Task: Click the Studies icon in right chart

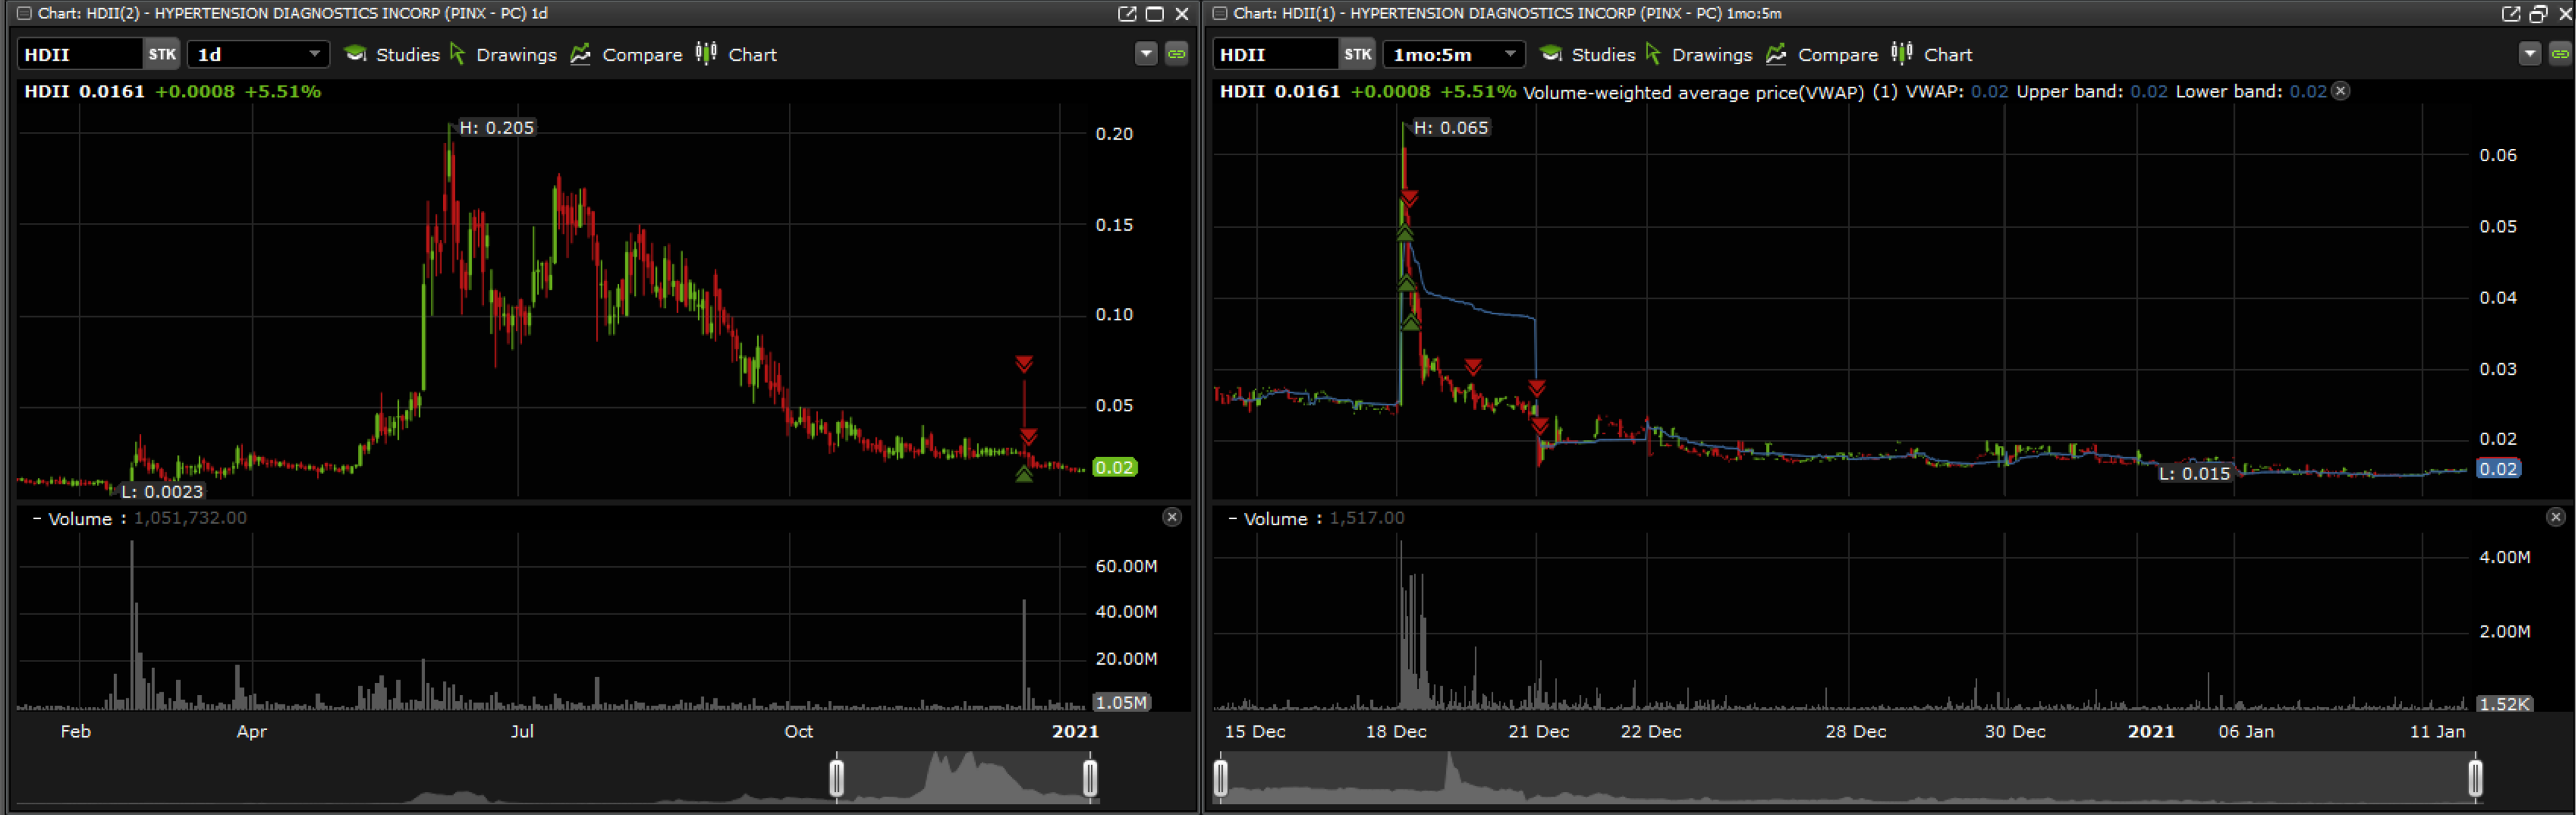Action: [x=1551, y=54]
